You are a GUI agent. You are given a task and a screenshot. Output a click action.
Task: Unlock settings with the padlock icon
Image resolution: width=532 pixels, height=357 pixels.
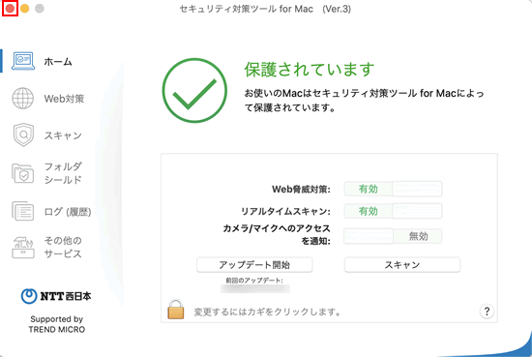tap(176, 310)
